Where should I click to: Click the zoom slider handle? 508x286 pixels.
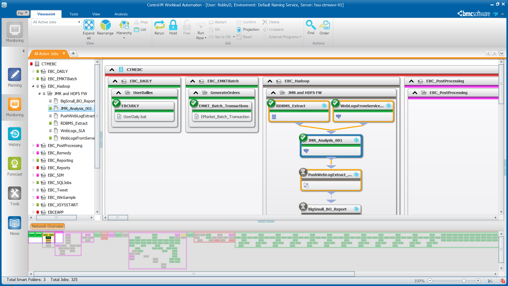(x=464, y=281)
